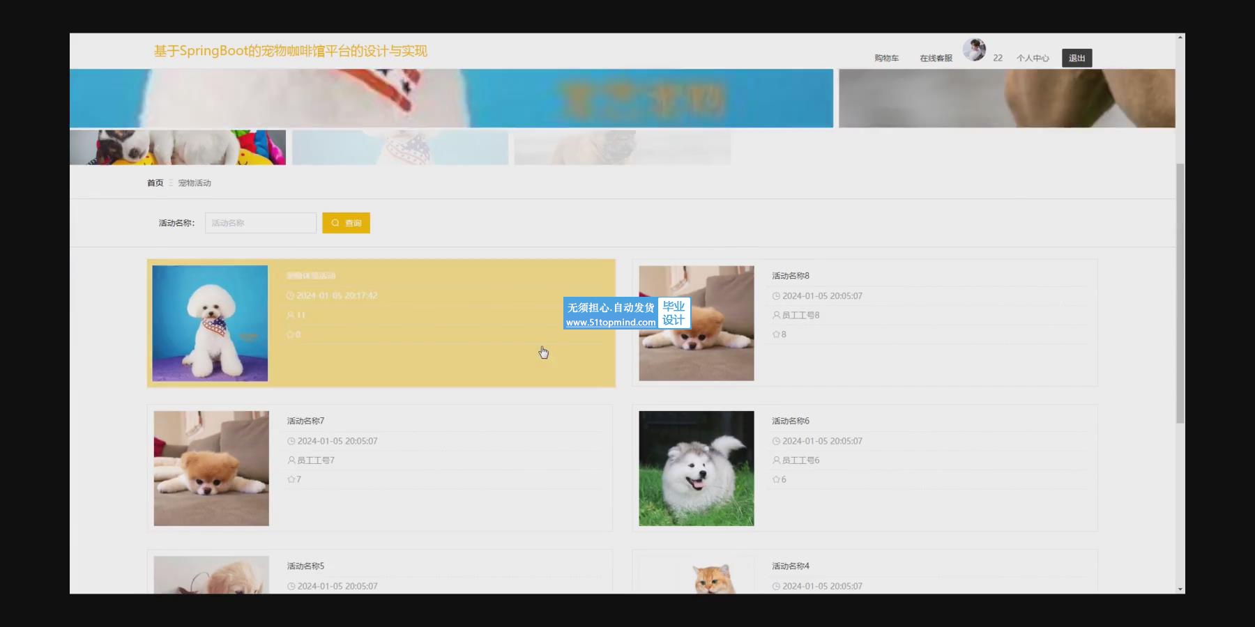1255x627 pixels.
Task: Click the text 员工工号8
Action: (800, 315)
